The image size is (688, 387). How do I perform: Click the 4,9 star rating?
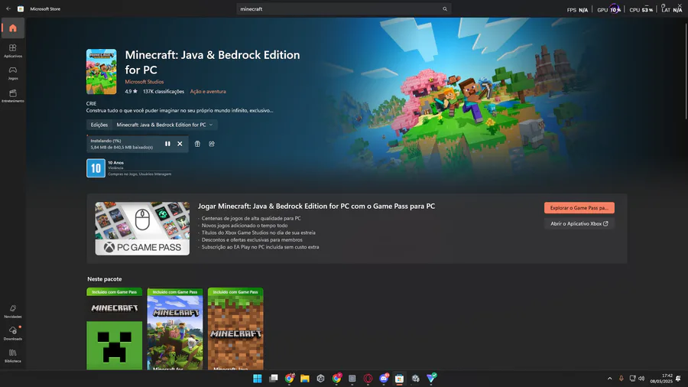pyautogui.click(x=131, y=91)
